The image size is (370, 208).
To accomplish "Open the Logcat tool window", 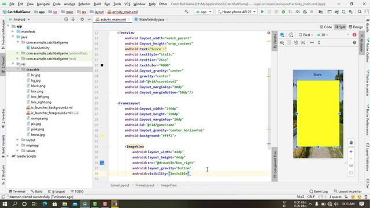I will tap(57, 191).
